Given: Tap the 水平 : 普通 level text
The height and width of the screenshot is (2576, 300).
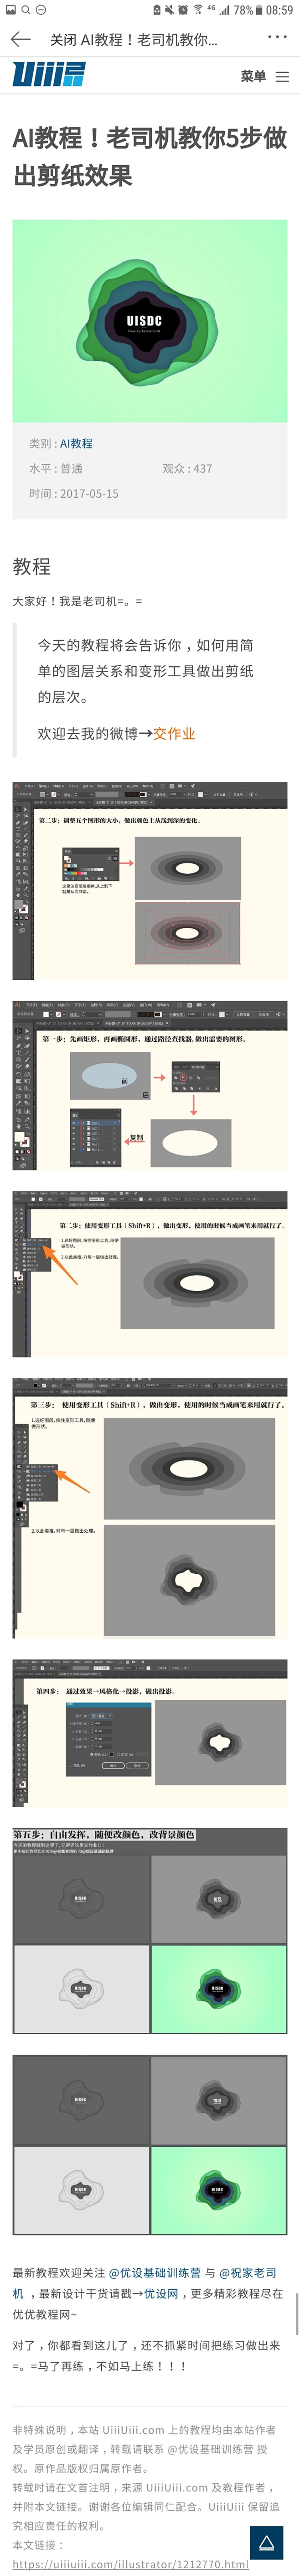Looking at the screenshot, I should coord(55,468).
